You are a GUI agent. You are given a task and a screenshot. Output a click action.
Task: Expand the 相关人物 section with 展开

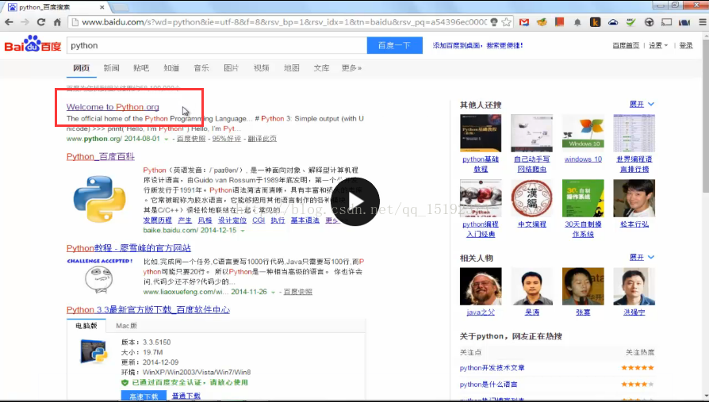[642, 258]
